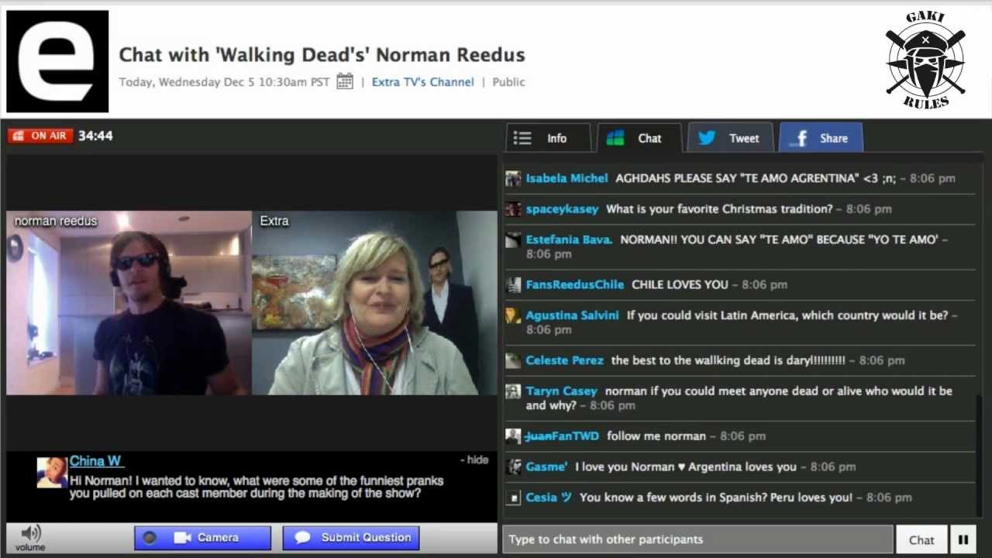This screenshot has width=992, height=558.
Task: Open Estefania Bava's username link
Action: 569,240
